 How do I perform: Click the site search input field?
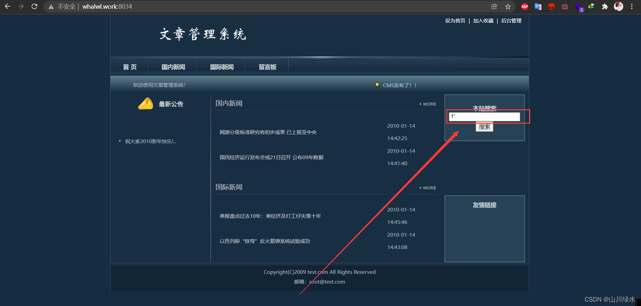pyautogui.click(x=484, y=117)
